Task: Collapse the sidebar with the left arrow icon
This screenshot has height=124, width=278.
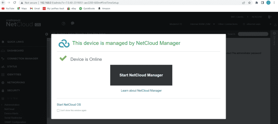Action: pyautogui.click(x=46, y=34)
